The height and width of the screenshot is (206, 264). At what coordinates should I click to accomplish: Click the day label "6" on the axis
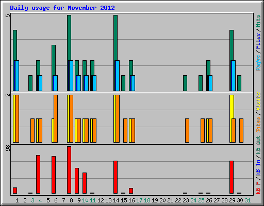[x=56, y=200]
